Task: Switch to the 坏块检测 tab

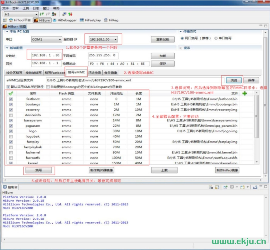Action: pyautogui.click(x=95, y=73)
